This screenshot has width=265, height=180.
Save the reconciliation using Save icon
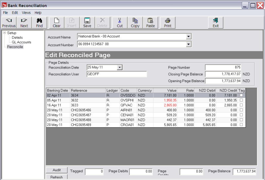(x=87, y=23)
